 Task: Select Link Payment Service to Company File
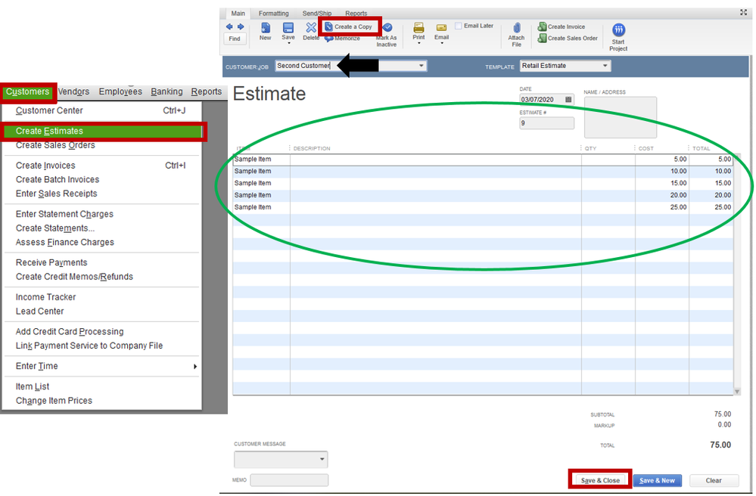tap(101, 346)
